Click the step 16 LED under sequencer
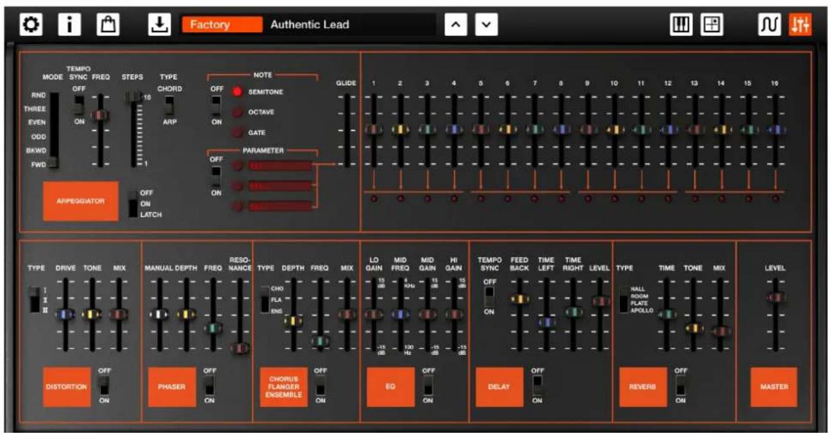831x433 pixels. coord(775,199)
